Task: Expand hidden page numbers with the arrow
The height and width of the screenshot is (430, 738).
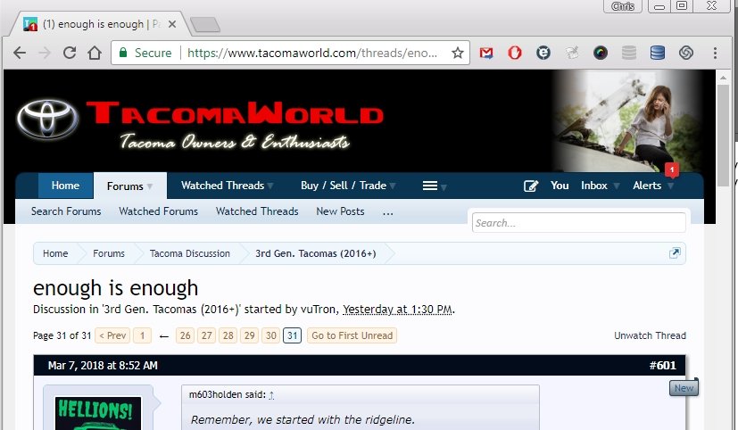Action: (164, 336)
